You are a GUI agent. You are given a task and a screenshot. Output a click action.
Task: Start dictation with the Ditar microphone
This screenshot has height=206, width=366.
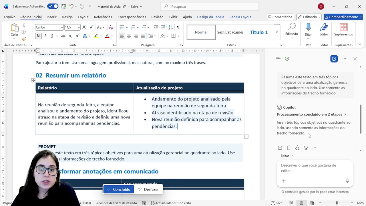[x=308, y=30]
